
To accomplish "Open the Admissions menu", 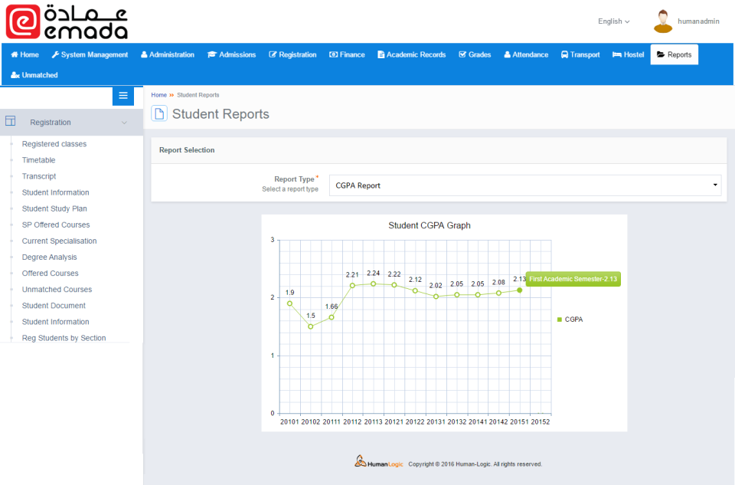I will coord(233,54).
